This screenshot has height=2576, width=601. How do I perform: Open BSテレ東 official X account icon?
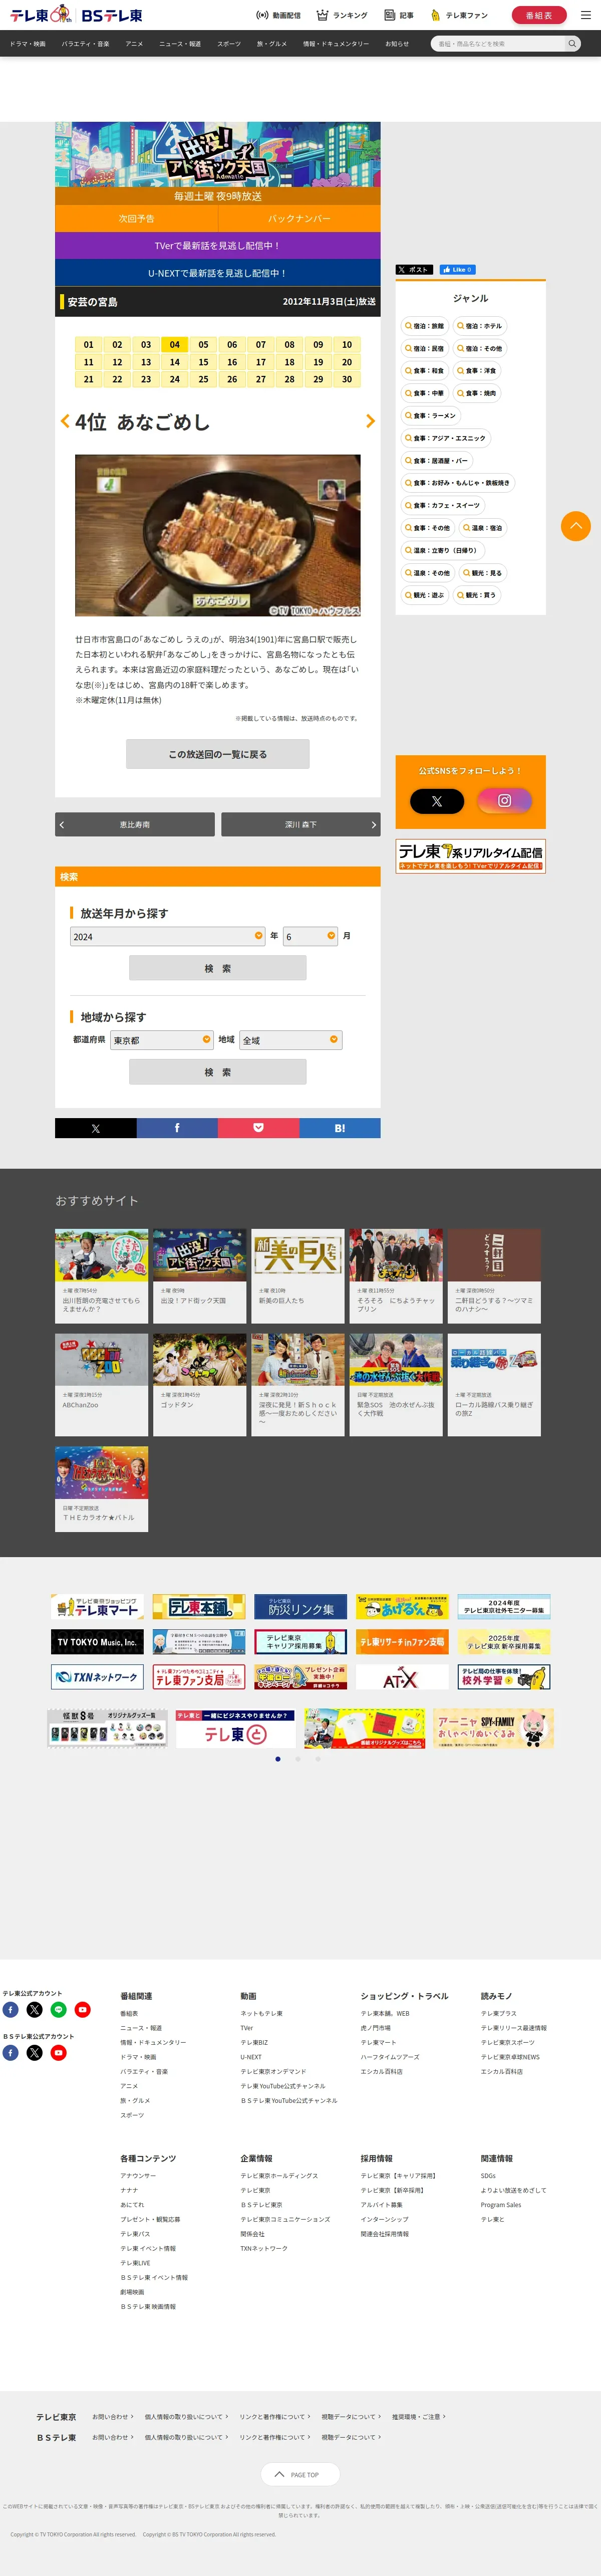point(34,2052)
